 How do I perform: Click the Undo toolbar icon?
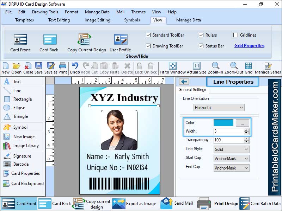coord(75,66)
